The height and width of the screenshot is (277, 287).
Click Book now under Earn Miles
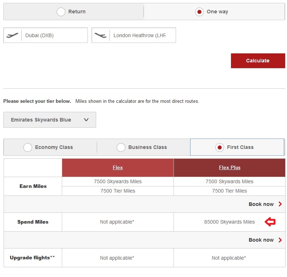tap(261, 204)
